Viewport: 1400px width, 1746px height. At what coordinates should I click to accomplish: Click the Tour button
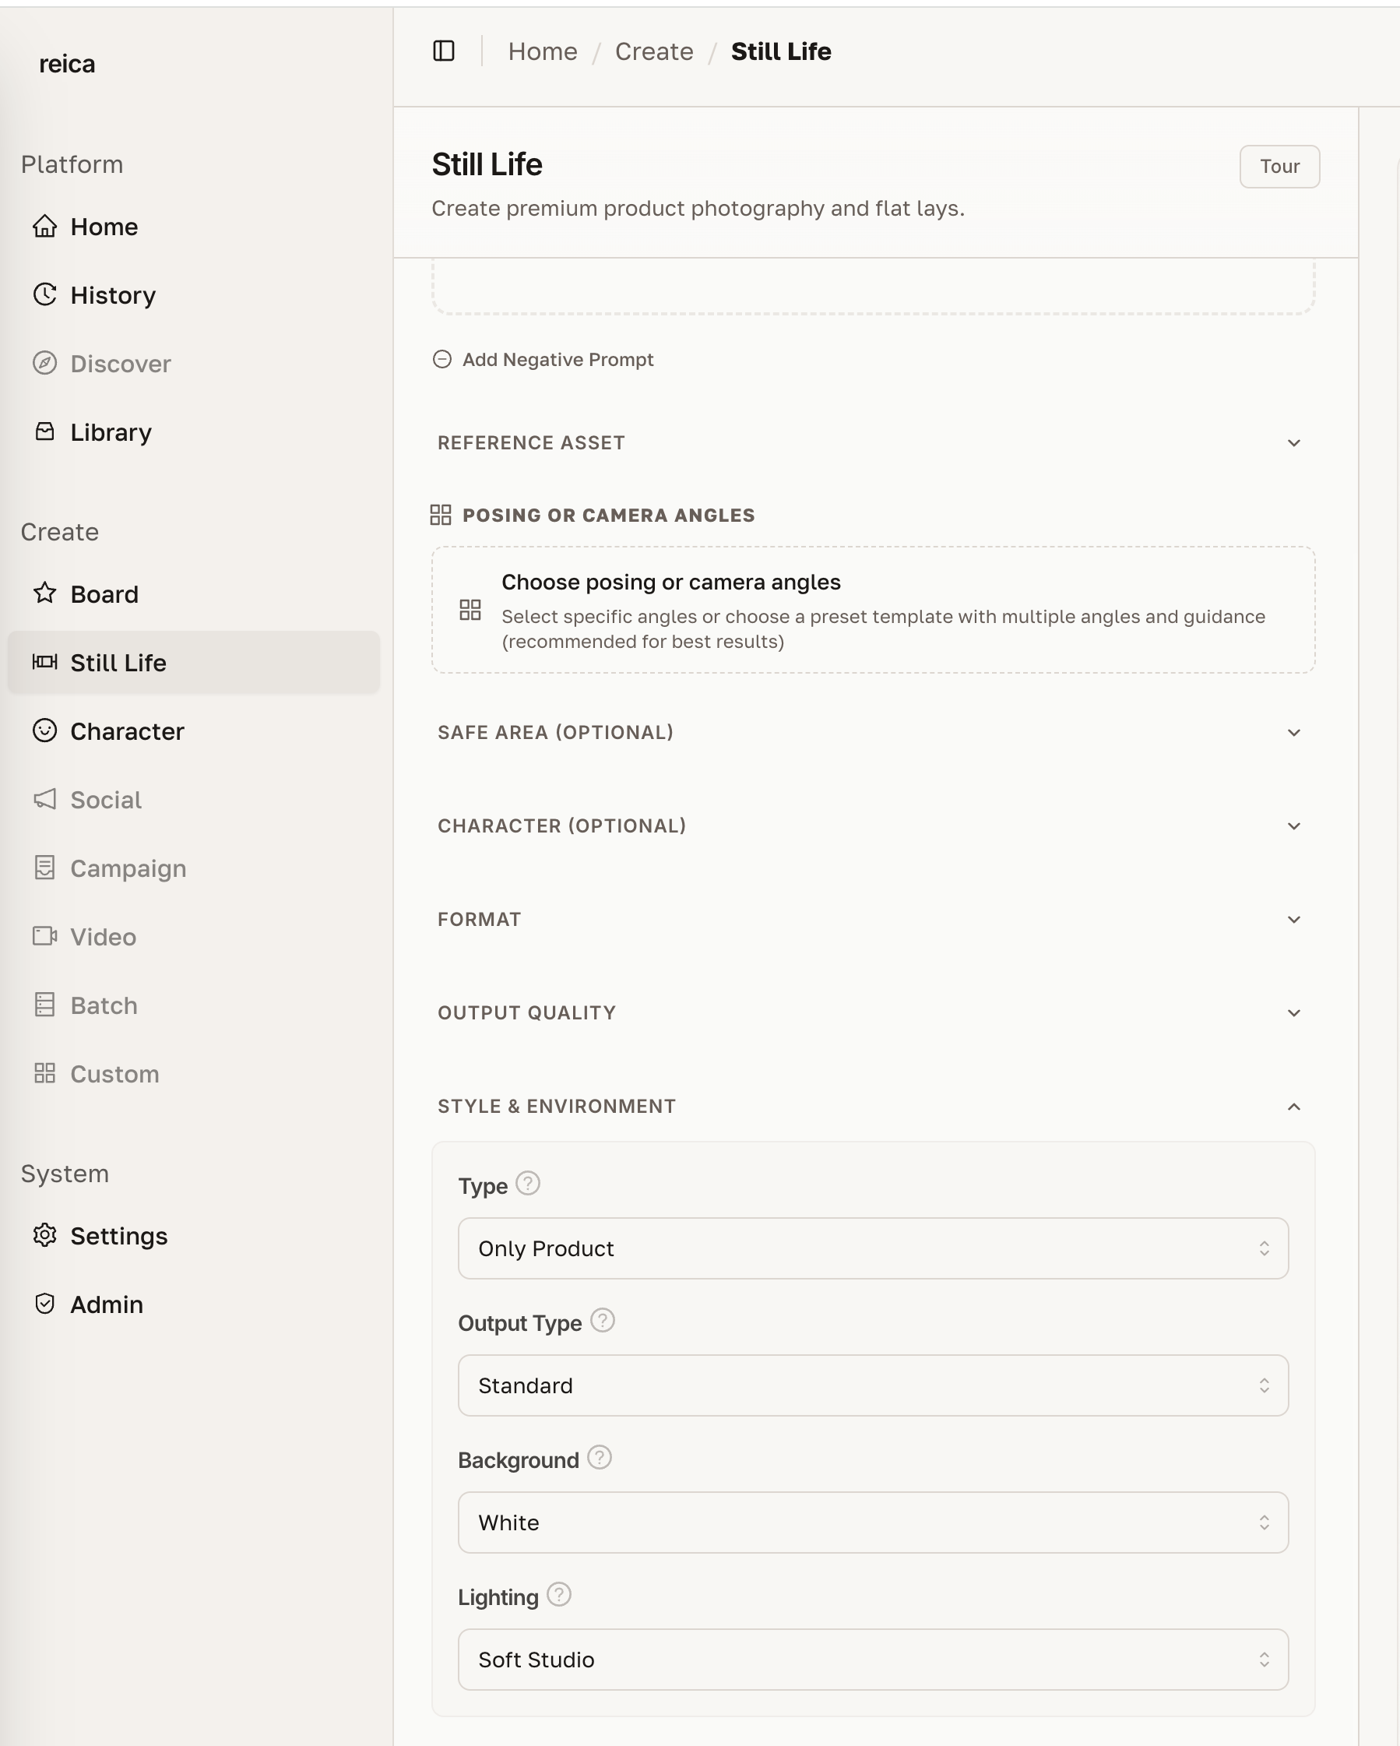(x=1279, y=166)
